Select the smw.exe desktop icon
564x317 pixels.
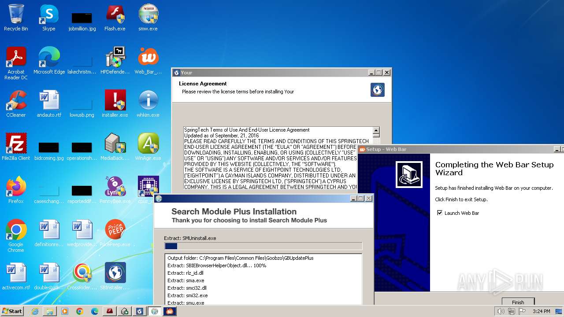point(148,18)
